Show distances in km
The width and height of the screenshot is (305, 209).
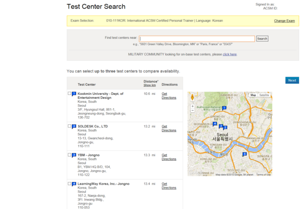pos(149,85)
